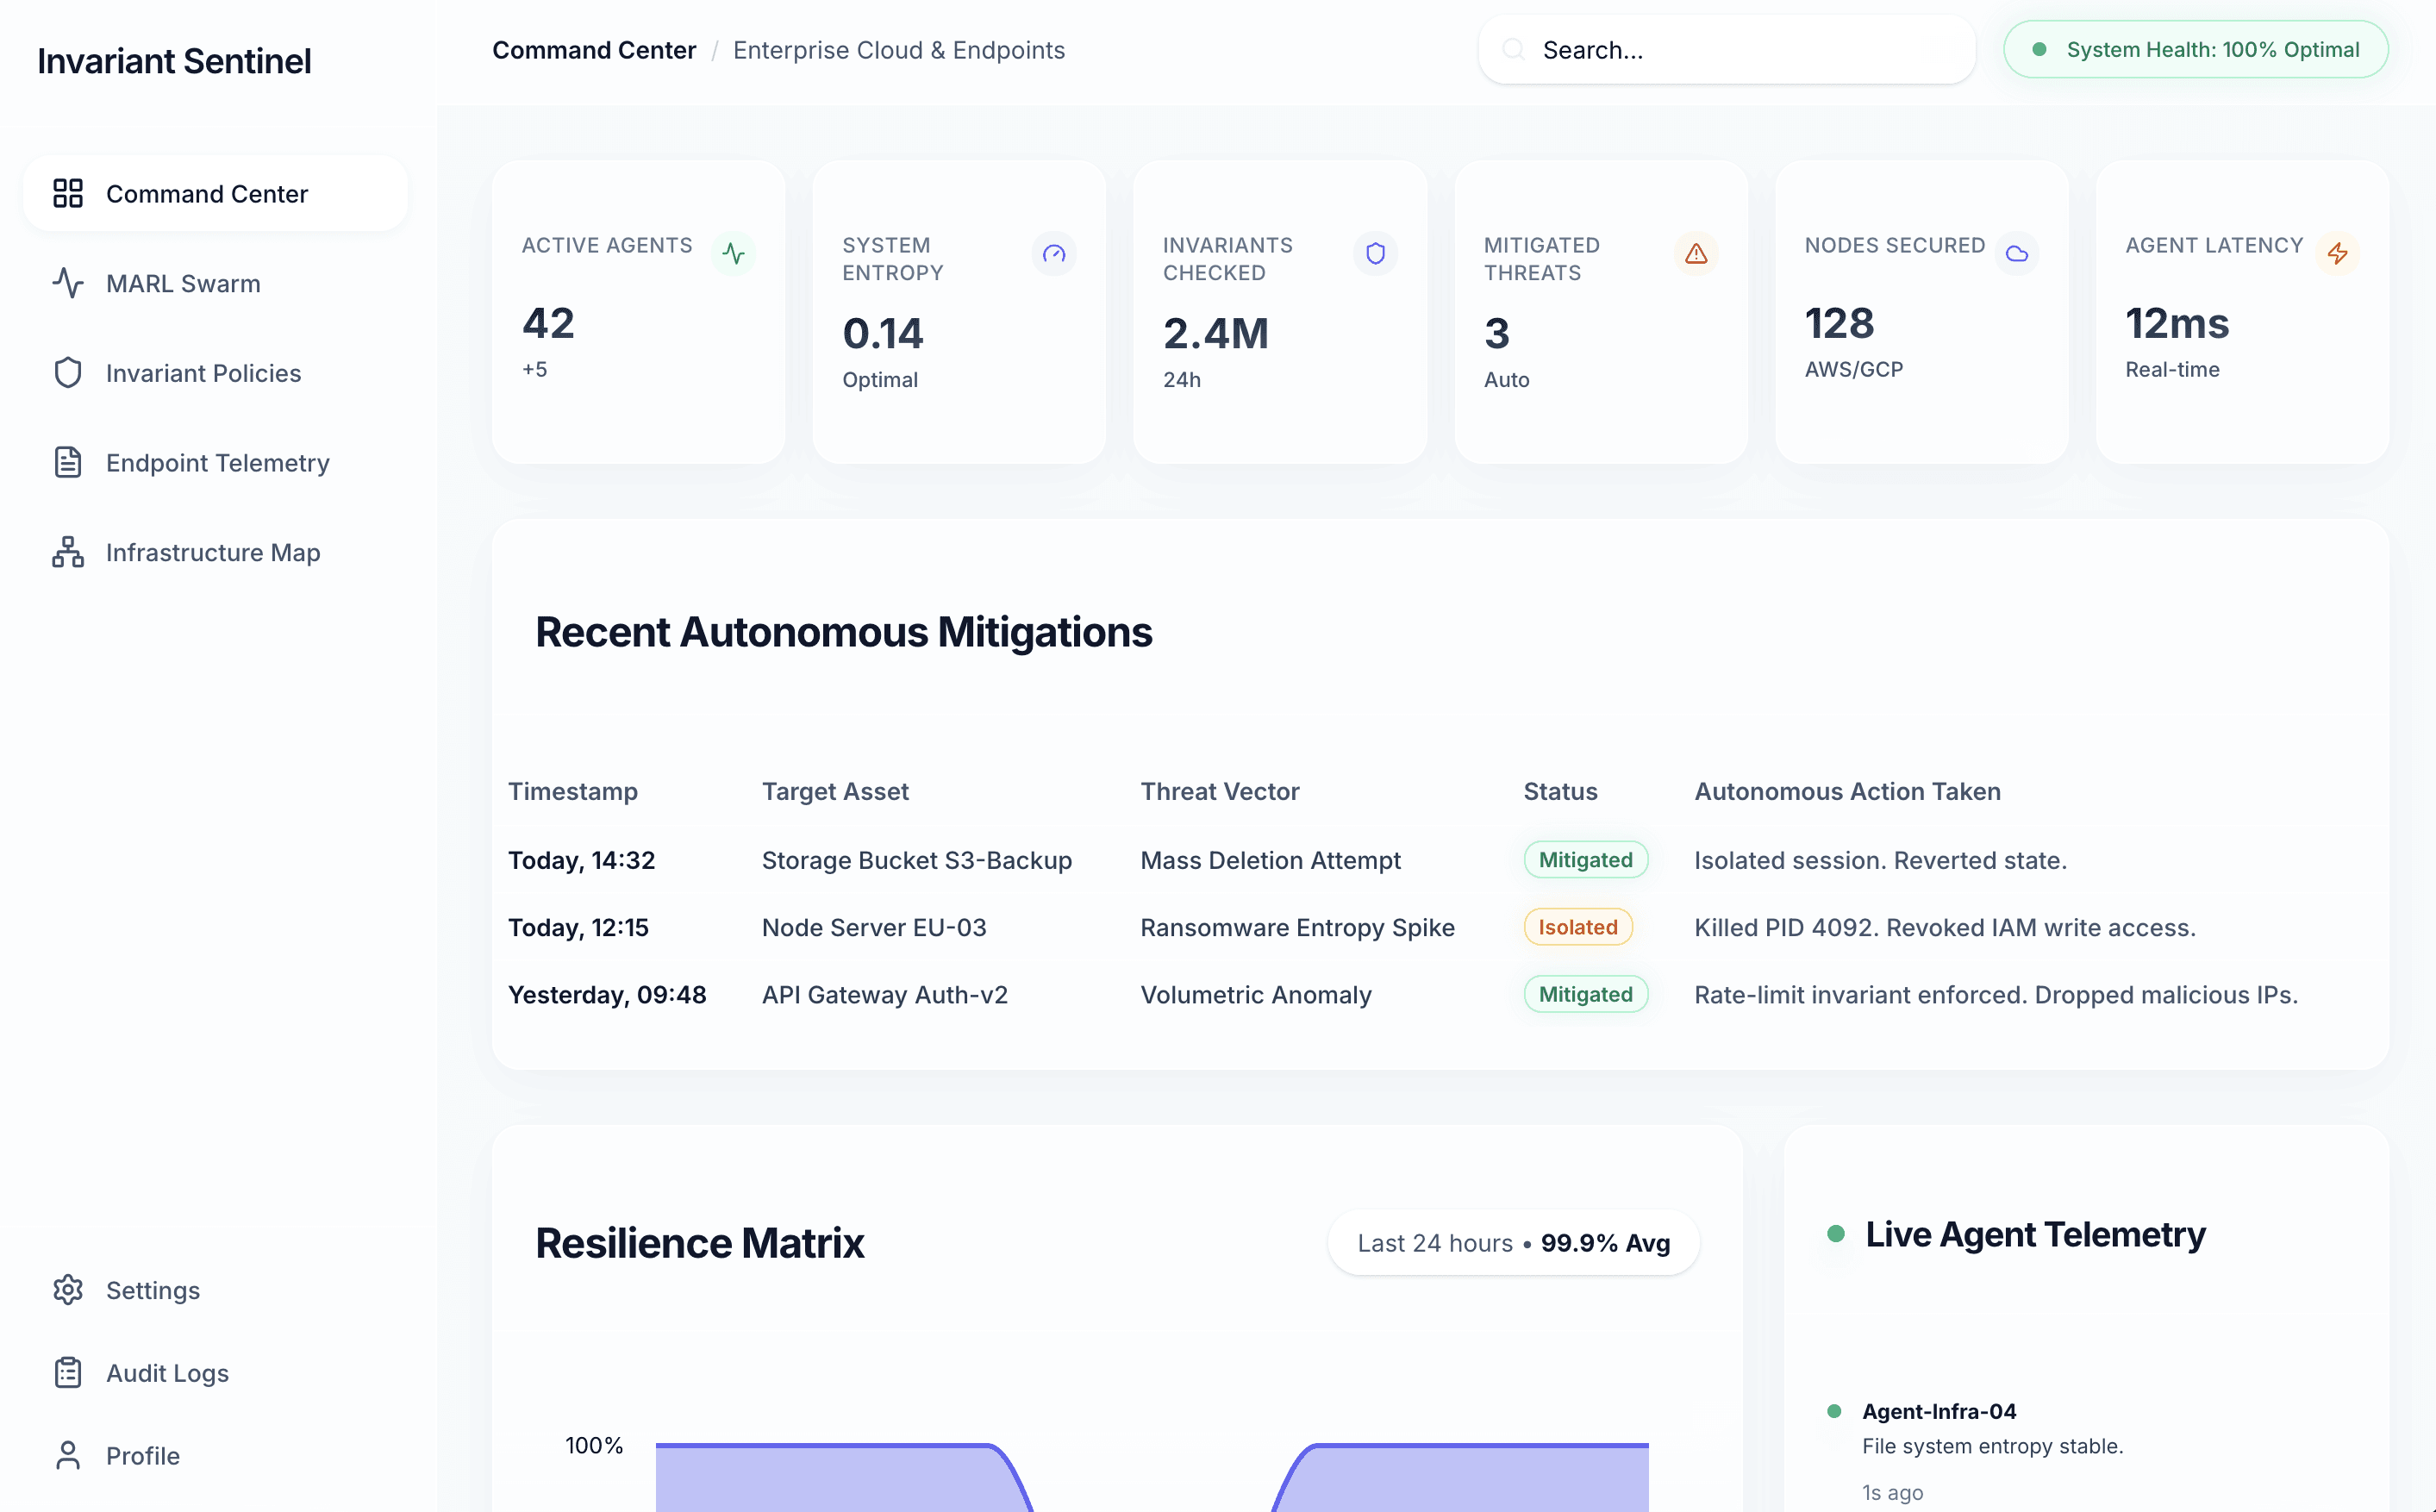Open the Last 24 hours range selector

click(x=1511, y=1243)
